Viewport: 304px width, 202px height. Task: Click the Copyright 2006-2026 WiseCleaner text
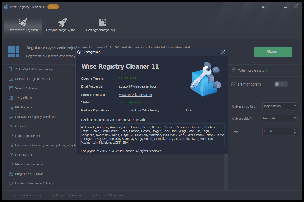click(x=122, y=151)
